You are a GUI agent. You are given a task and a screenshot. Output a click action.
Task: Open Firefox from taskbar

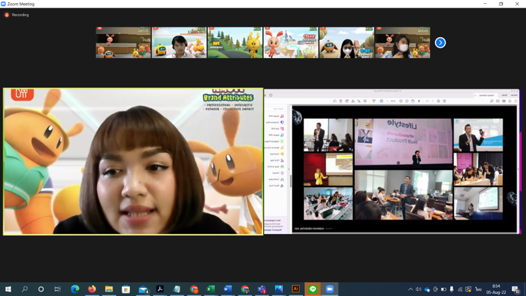(x=92, y=289)
